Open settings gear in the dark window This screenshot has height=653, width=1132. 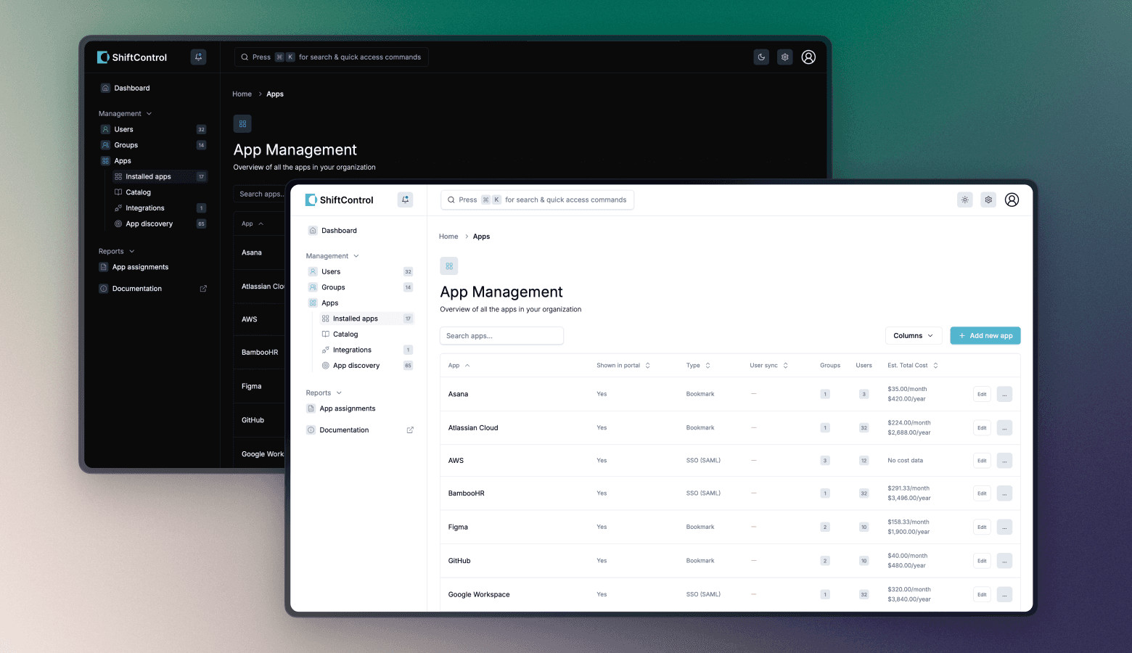[x=785, y=57]
